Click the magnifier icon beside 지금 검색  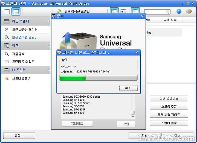[x=7, y=54]
